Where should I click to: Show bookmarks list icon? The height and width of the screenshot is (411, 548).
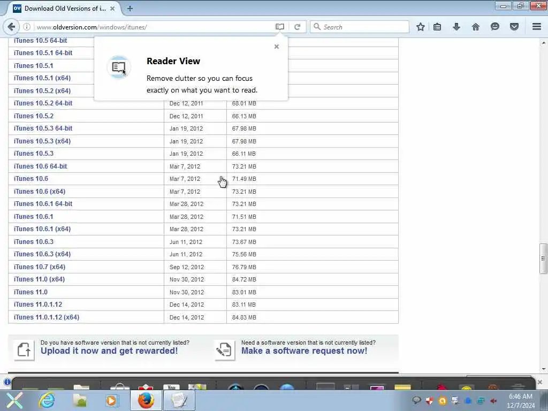437,27
